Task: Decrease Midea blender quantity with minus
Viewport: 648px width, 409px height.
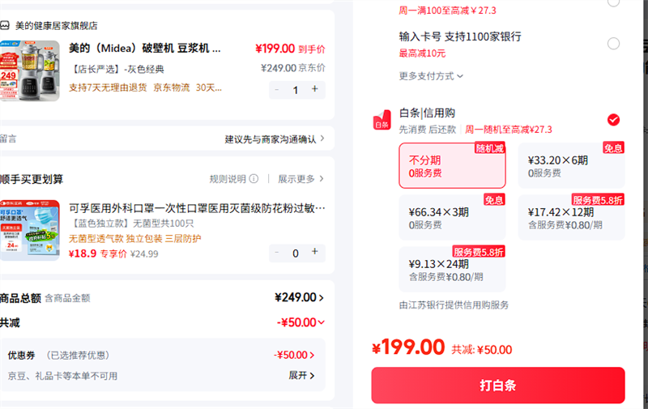Action: (278, 89)
